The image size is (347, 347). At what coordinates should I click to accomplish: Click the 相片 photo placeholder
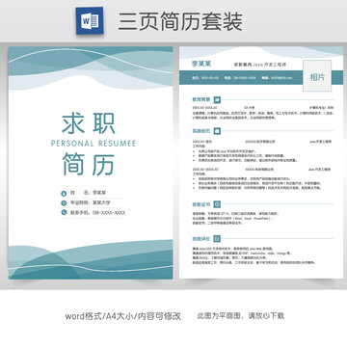click(317, 76)
